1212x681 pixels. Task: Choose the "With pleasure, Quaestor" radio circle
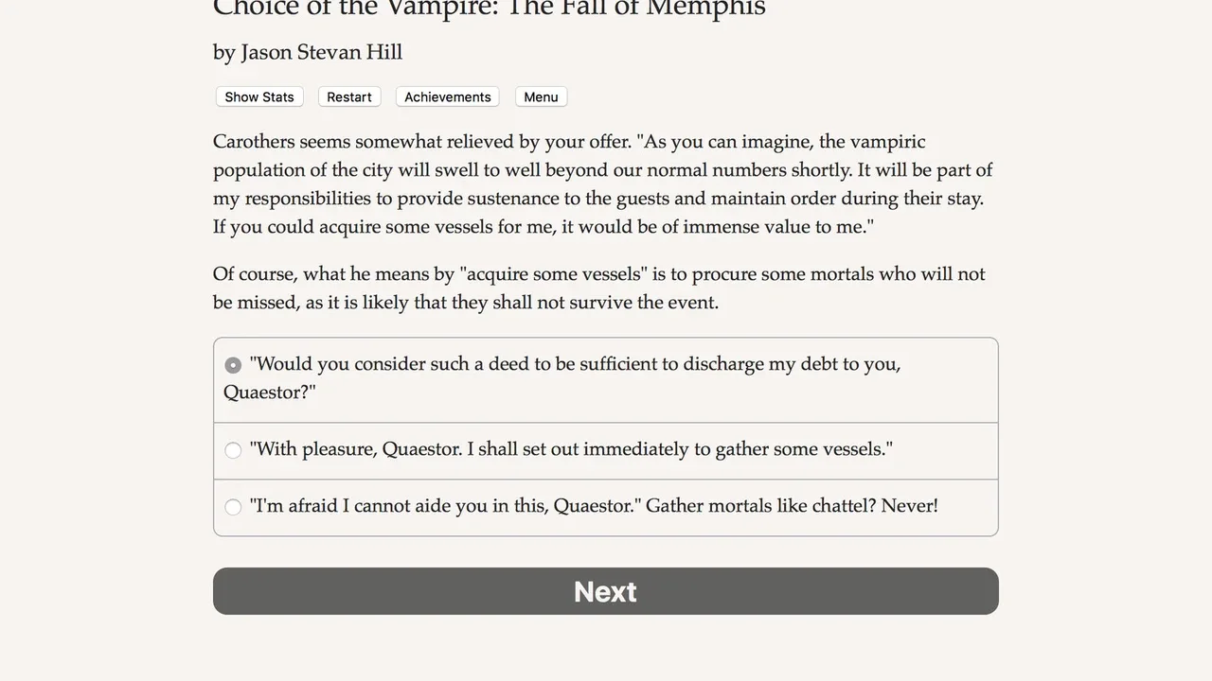point(233,450)
